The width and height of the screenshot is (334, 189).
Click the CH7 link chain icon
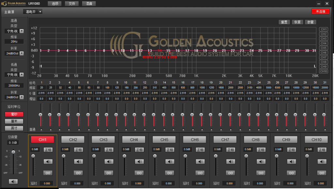pos(231,173)
